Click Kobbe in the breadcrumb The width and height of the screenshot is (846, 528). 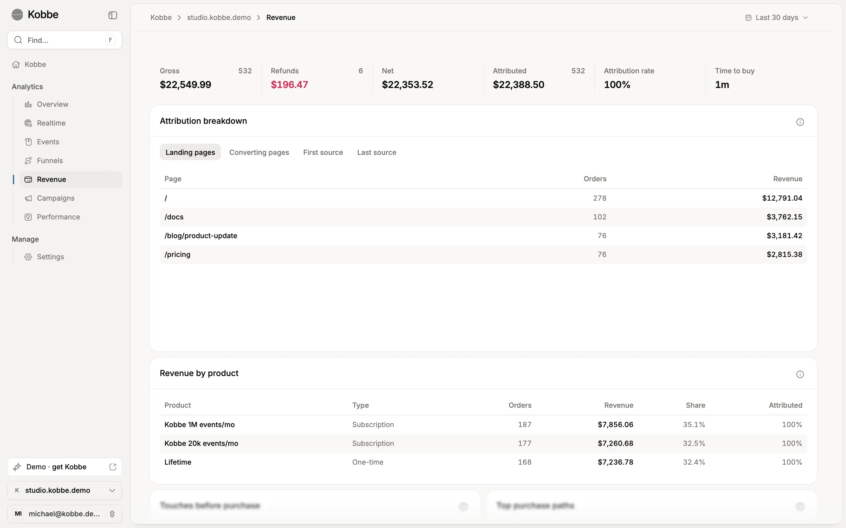pos(161,18)
